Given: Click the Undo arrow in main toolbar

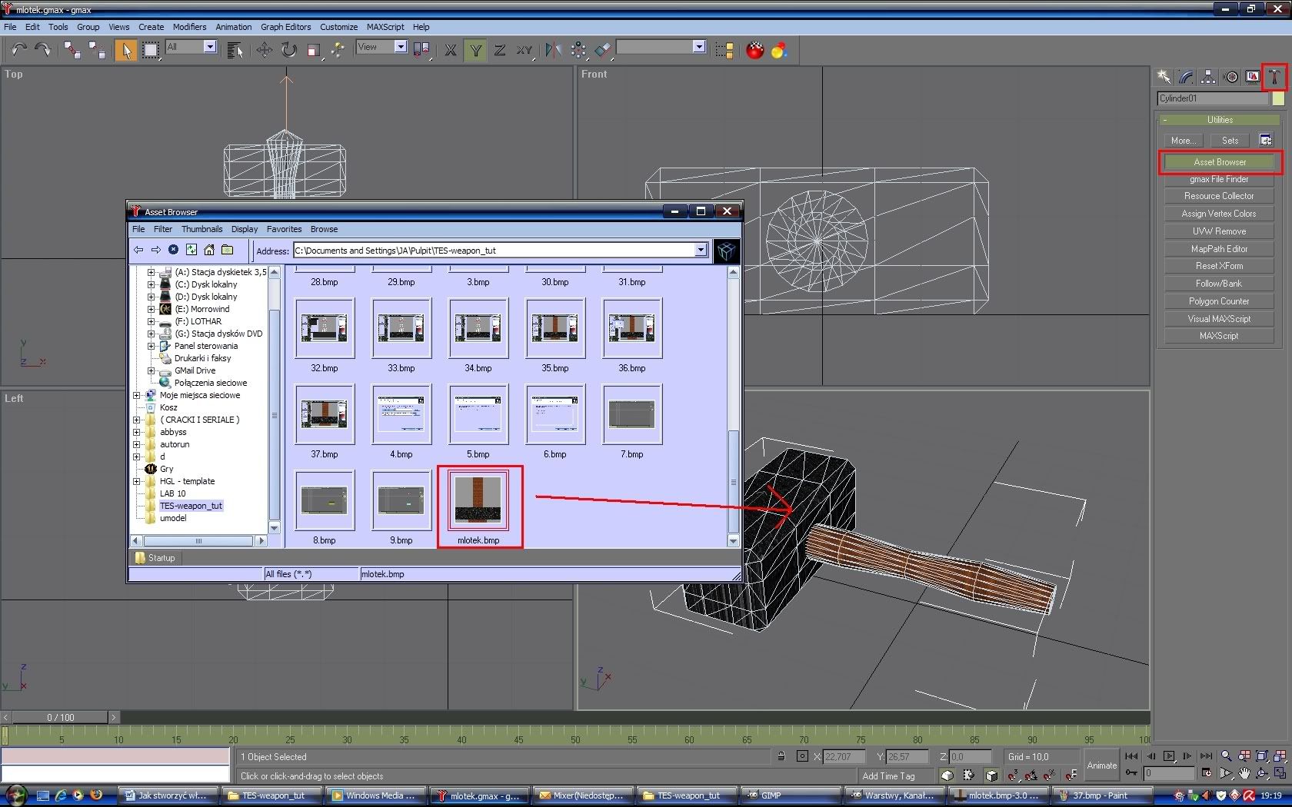Looking at the screenshot, I should pos(18,50).
